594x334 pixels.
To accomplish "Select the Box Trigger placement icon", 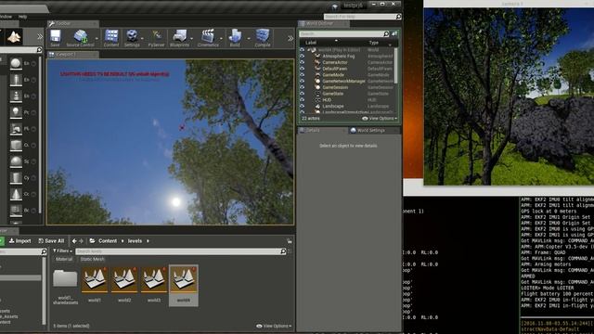I will click(16, 211).
